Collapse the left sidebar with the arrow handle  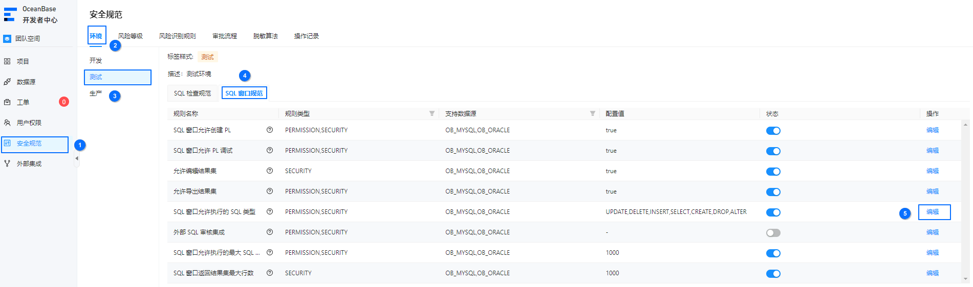click(77, 158)
